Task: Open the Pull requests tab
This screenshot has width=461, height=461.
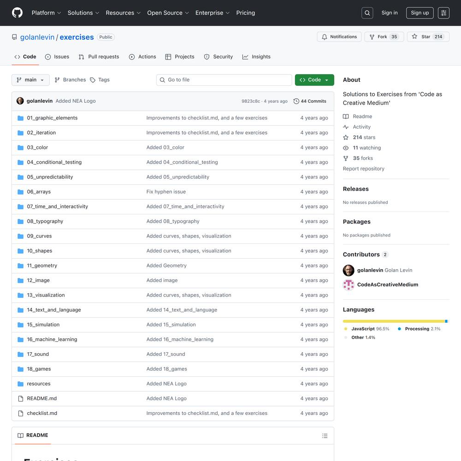Action: tap(99, 57)
